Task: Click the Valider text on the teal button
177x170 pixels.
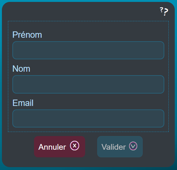Action: pos(113,147)
